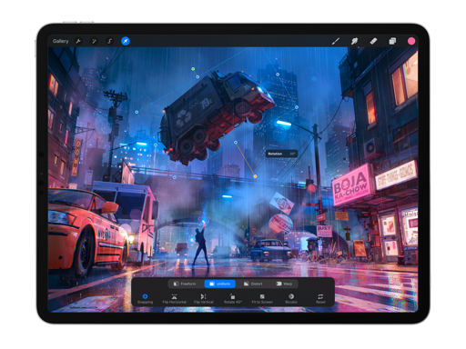The height and width of the screenshot is (349, 466).
Task: Rotate the selection 45 degrees
Action: (232, 298)
